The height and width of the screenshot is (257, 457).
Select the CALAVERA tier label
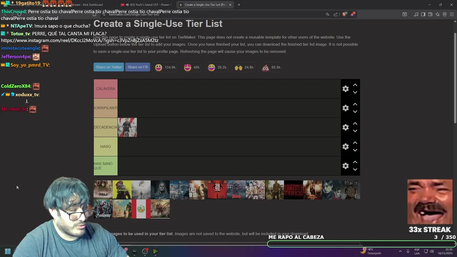(x=105, y=89)
